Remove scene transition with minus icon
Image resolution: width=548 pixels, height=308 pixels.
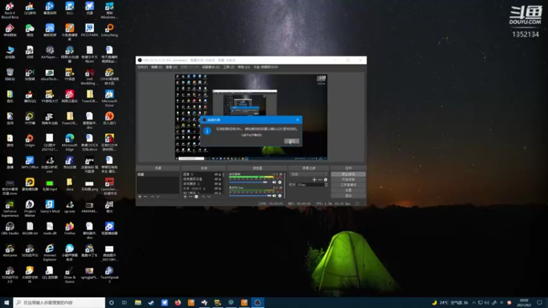click(320, 179)
